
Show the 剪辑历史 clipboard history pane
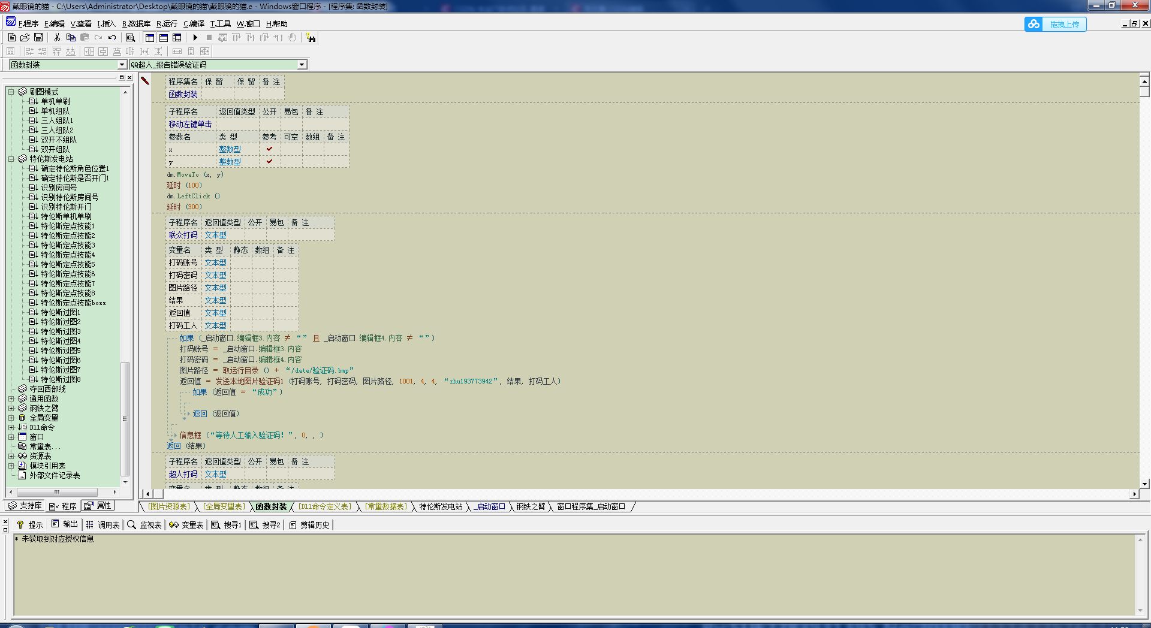tap(309, 524)
